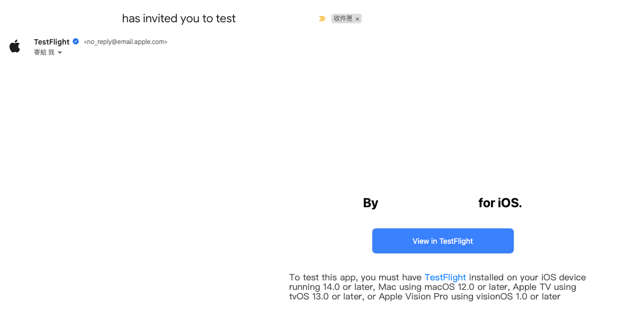The height and width of the screenshot is (318, 617).
Task: Open the 收件匣 inbox label
Action: (x=343, y=19)
